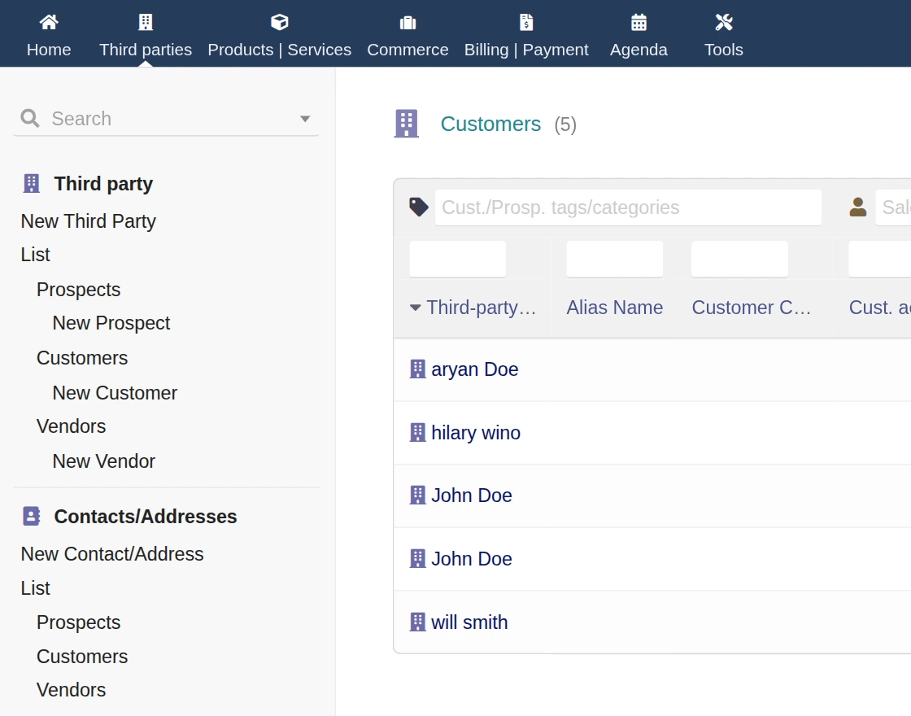Open the hilary wino customer record
911x716 pixels.
click(476, 433)
